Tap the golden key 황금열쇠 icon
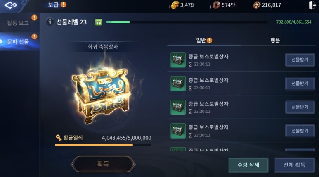The width and height of the screenshot is (319, 177). (59, 138)
